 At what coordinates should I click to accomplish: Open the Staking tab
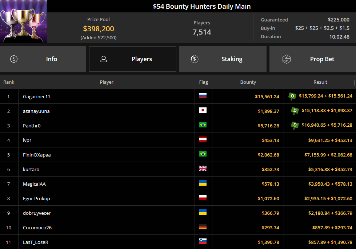point(223,59)
